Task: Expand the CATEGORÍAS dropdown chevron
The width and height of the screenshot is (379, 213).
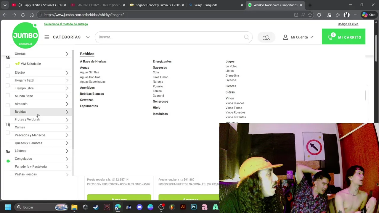Action: click(88, 37)
